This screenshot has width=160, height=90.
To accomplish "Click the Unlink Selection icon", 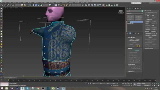I will click(x=10, y=5).
